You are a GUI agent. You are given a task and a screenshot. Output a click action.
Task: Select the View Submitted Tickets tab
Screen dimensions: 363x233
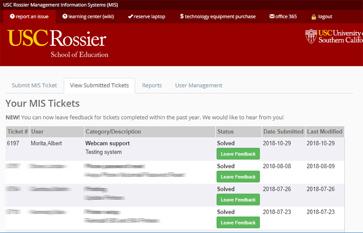click(99, 85)
